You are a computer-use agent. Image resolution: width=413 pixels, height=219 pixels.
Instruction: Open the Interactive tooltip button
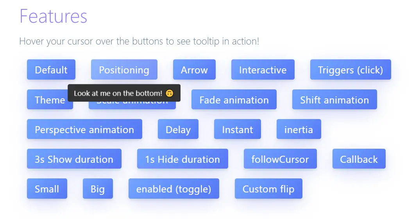click(263, 70)
